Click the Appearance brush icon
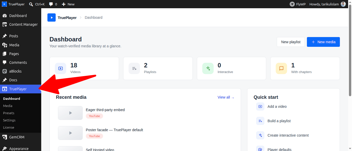The image size is (352, 151). [x=4, y=148]
